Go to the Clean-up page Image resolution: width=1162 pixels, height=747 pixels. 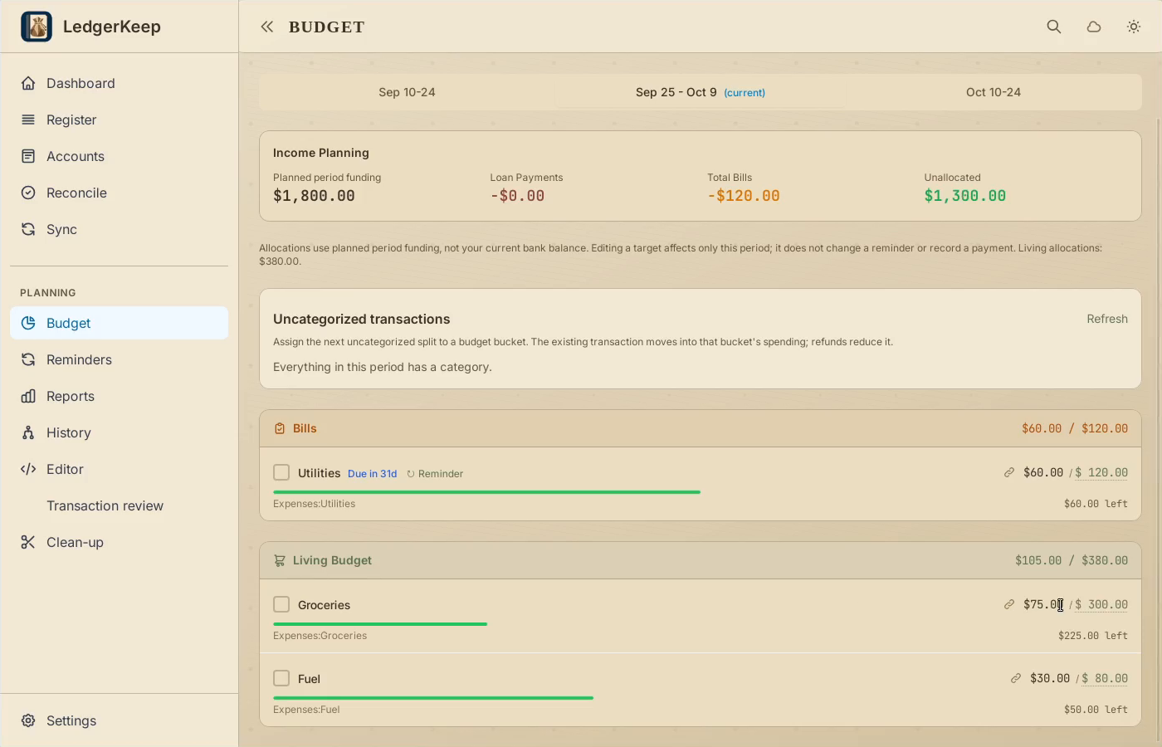coord(119,542)
